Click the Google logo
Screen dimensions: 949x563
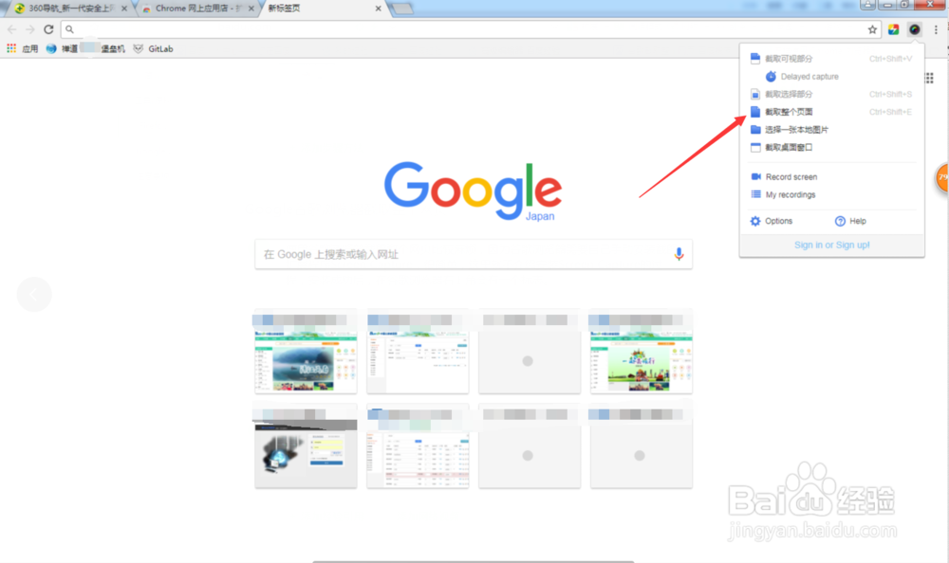point(474,191)
